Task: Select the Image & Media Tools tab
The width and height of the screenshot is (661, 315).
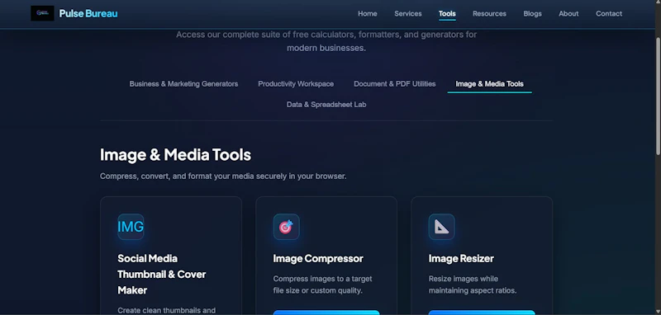Action: (489, 83)
